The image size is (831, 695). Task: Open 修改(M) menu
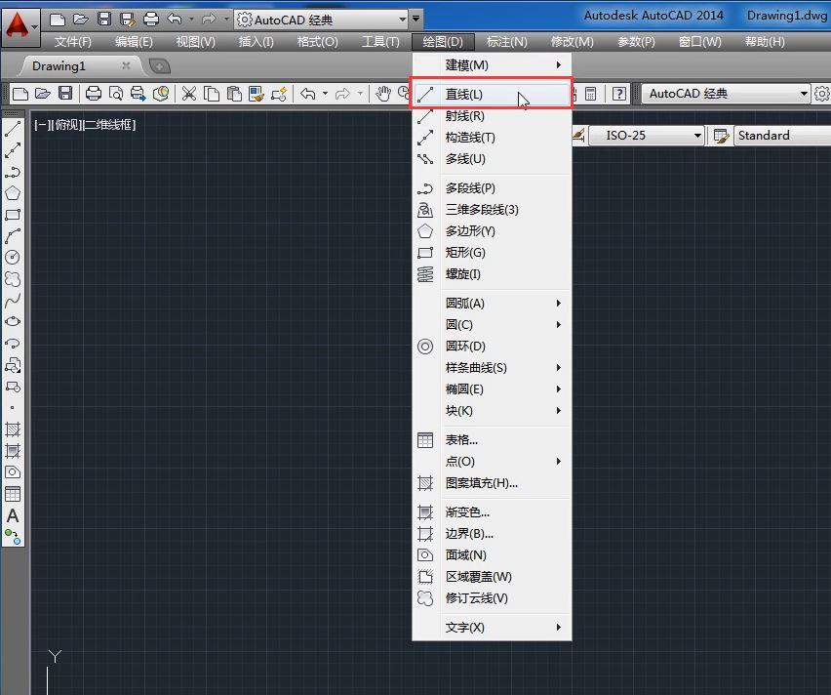[572, 41]
